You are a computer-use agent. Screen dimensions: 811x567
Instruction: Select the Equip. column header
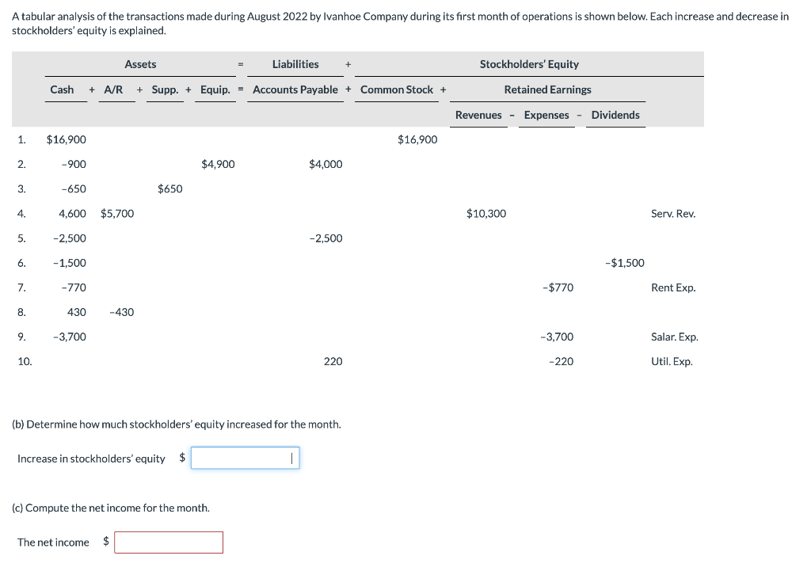[214, 89]
